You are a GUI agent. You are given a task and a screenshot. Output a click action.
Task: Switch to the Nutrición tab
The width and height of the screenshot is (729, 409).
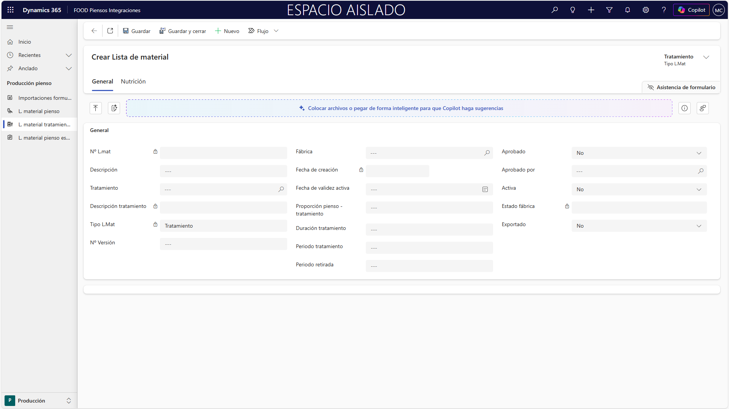coord(133,82)
